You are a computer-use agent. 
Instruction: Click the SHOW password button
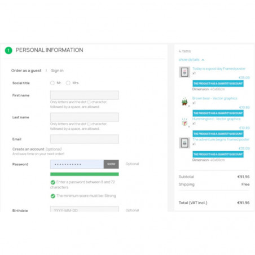click(x=111, y=164)
